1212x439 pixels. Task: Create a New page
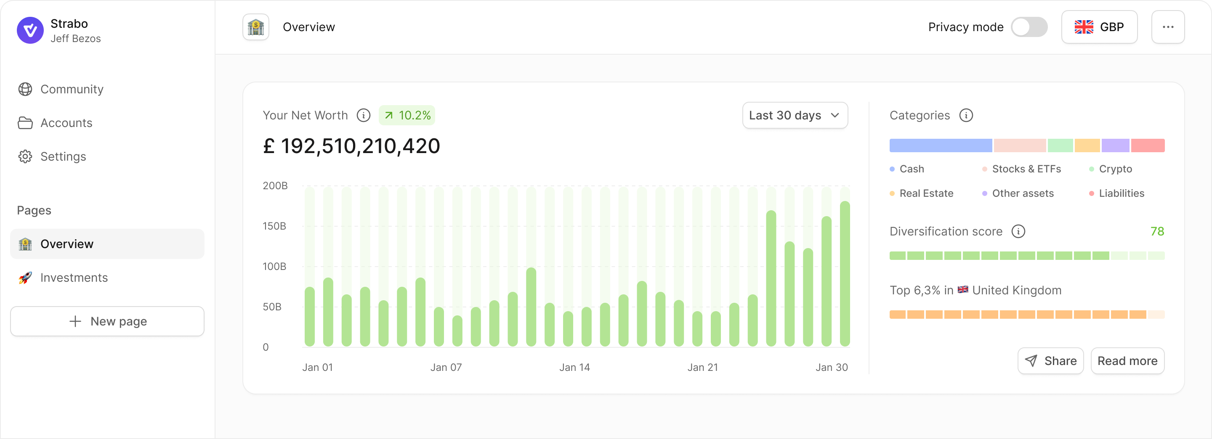[107, 321]
